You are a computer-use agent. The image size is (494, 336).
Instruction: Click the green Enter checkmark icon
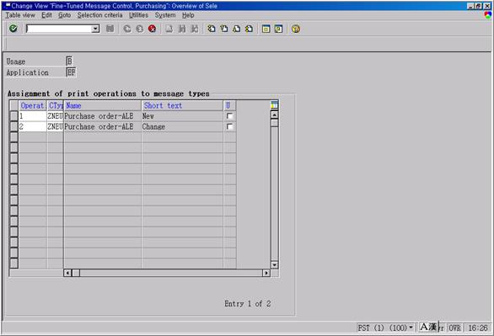pos(13,29)
